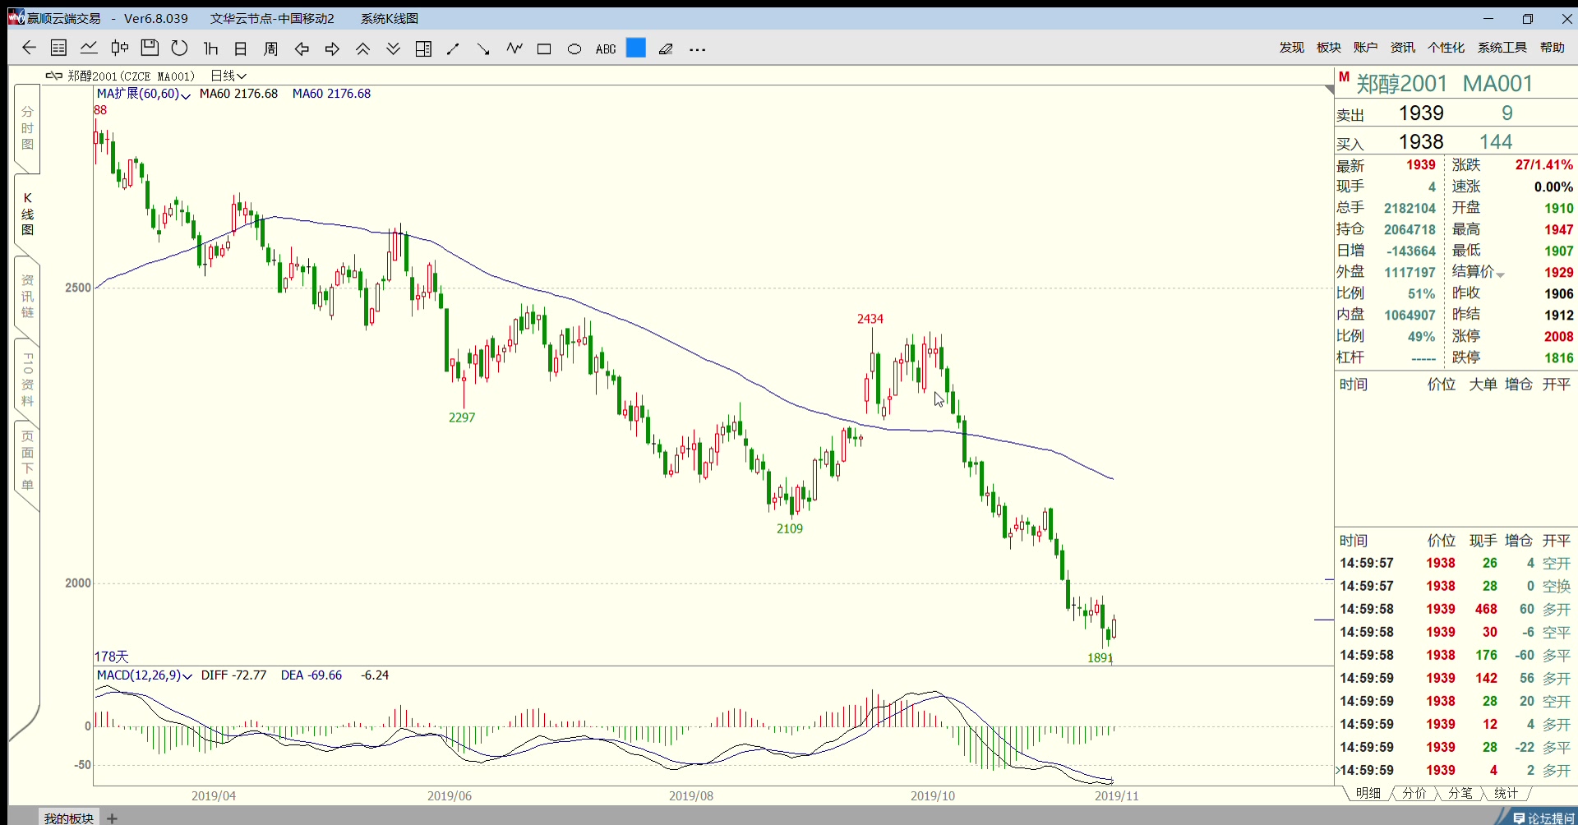Viewport: 1578px width, 825px height.
Task: Open the more tools ellipsis menu
Action: (x=697, y=50)
